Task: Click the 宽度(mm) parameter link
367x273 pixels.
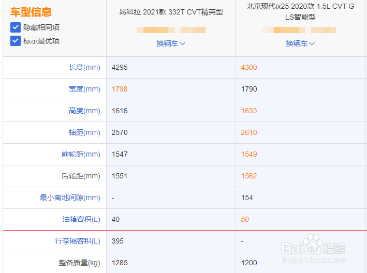Action: (84, 89)
